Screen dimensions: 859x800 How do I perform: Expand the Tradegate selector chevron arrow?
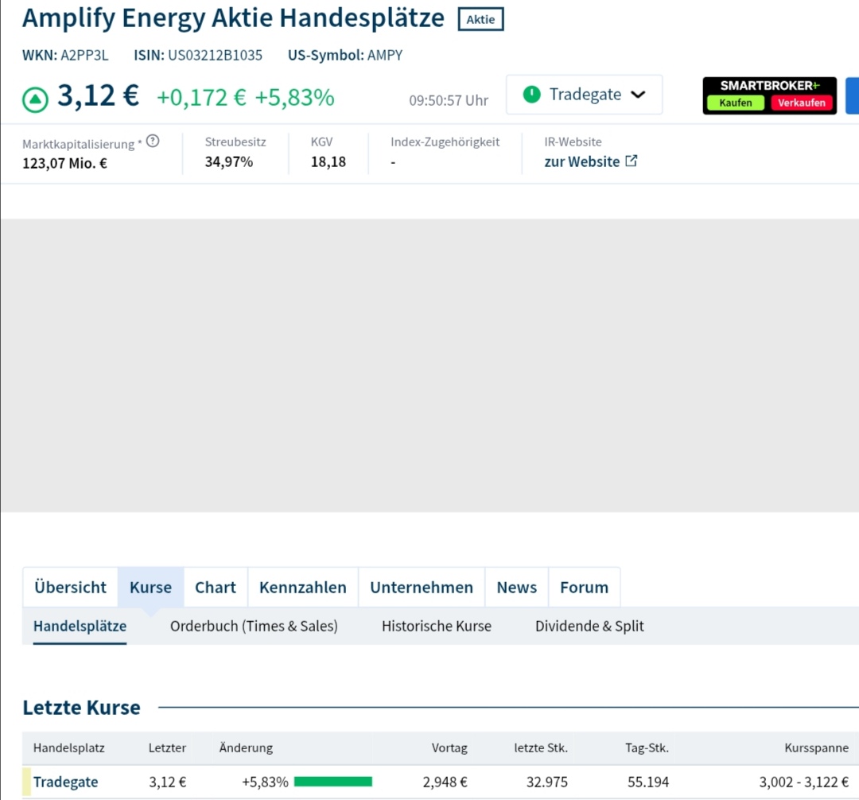638,95
